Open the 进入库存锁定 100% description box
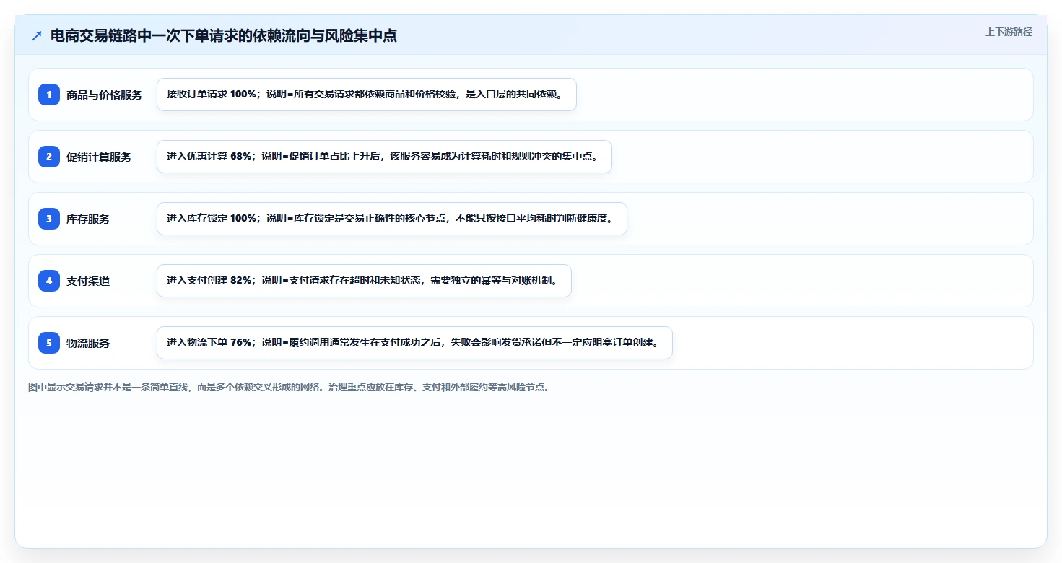Viewport: 1062px width, 563px height. [392, 219]
